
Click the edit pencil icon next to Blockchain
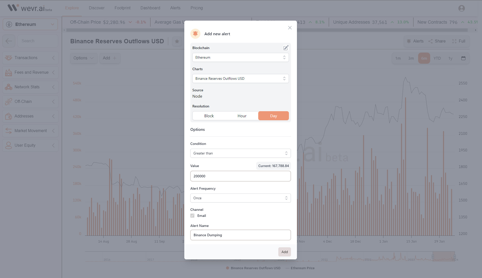coord(286,48)
